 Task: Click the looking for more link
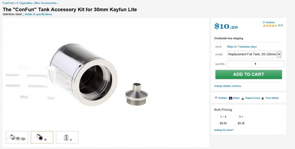pos(224,130)
